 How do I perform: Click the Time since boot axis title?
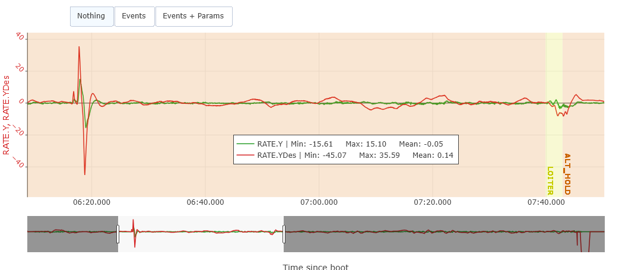pyautogui.click(x=315, y=266)
